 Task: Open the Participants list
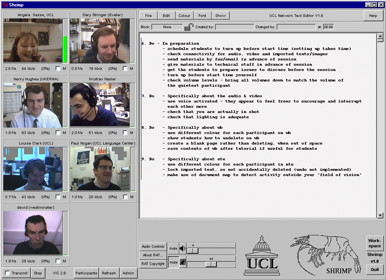(x=86, y=273)
